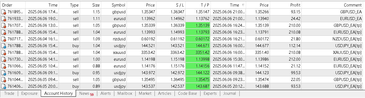
Task: Click the order icon for 761730 eurusd
Action: click(x=4, y=59)
